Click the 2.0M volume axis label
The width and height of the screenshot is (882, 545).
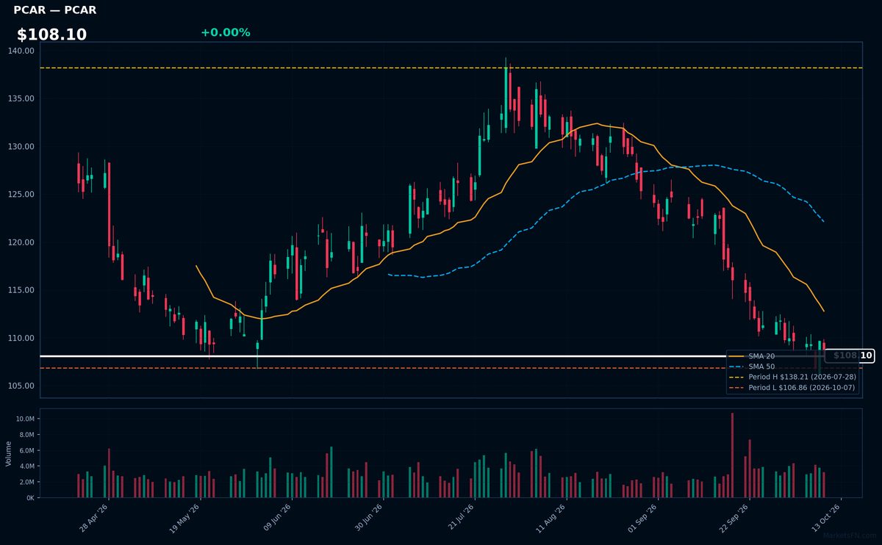coord(27,482)
